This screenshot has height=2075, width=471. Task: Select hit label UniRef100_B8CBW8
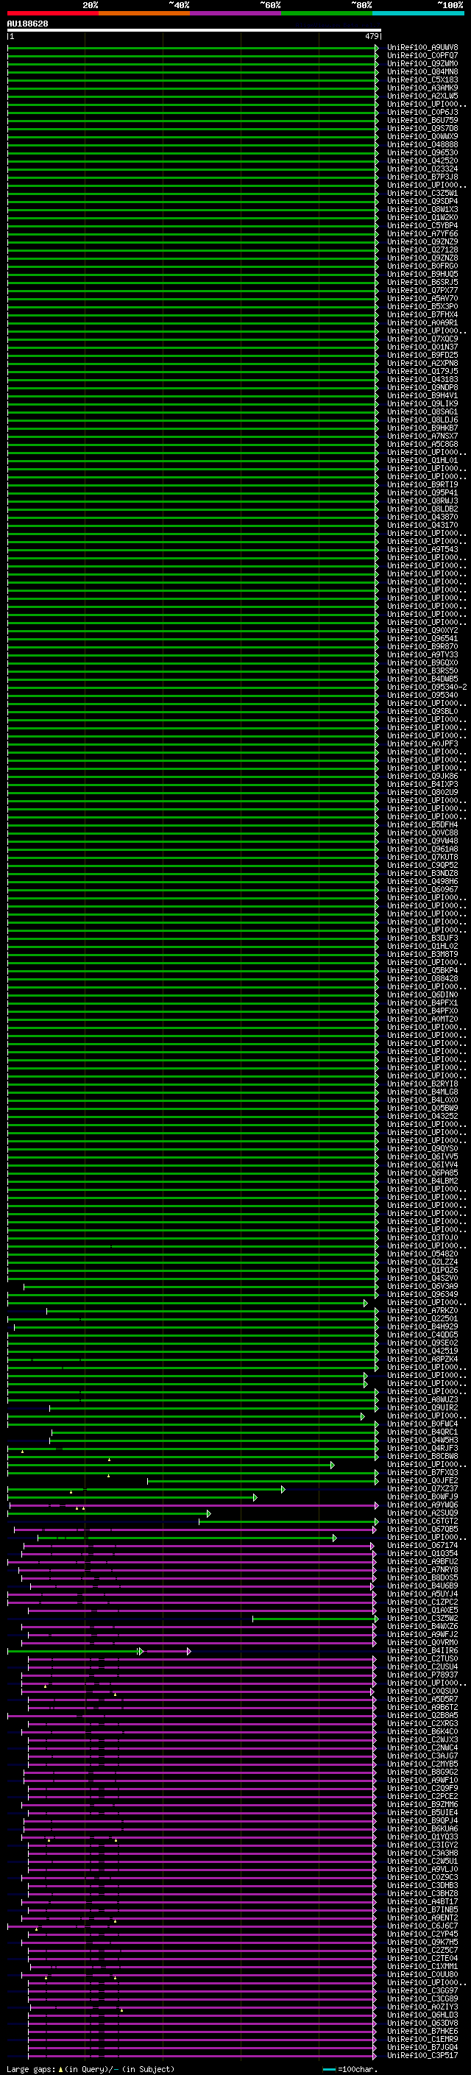[x=422, y=1457]
